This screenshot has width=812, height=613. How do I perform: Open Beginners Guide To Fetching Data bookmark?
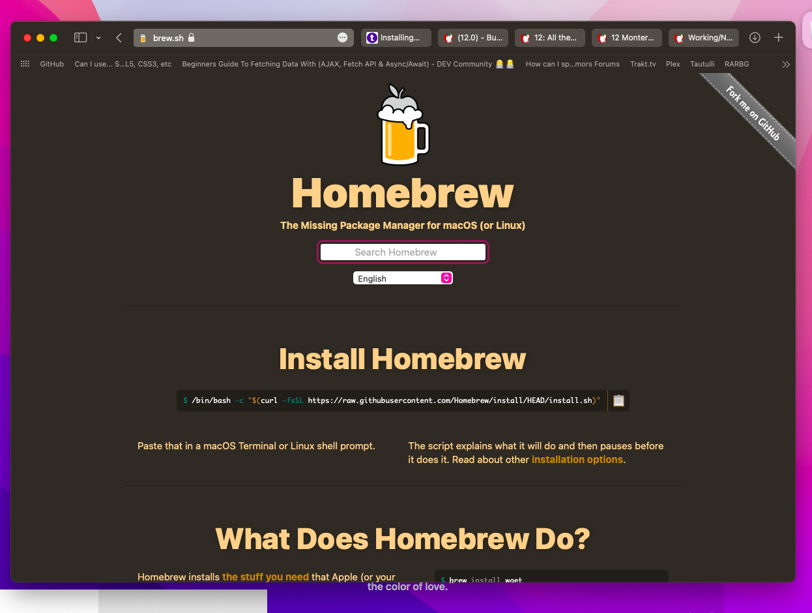[348, 64]
